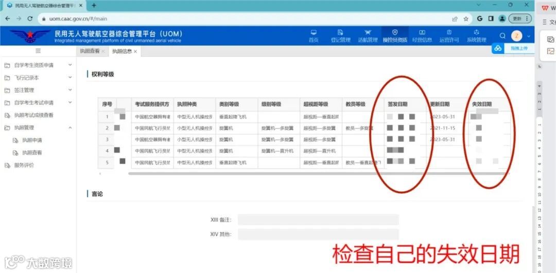
Task: Click the 飞行记录本 folder icon
Action: (x=7, y=78)
